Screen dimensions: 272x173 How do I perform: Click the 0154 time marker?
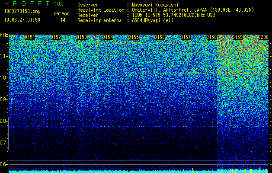point(108,37)
